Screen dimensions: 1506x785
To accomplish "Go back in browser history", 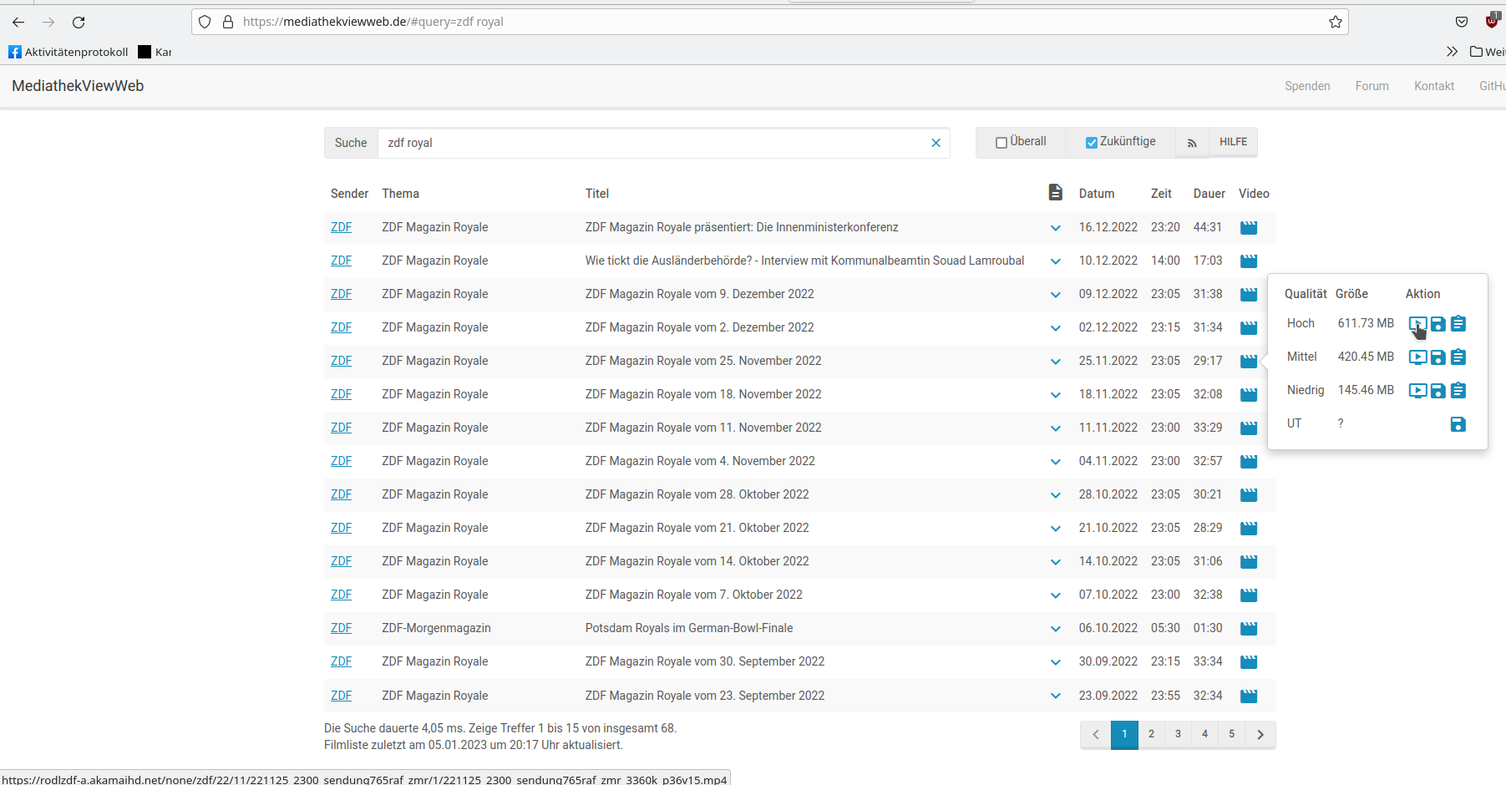I will tap(18, 22).
